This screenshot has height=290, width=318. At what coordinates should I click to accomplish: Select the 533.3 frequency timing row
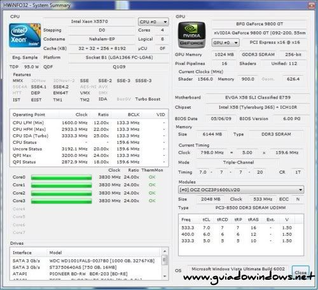coord(240,228)
